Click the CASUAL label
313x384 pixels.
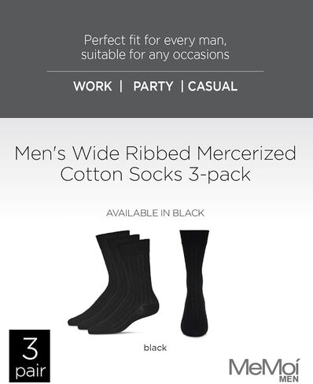point(212,87)
